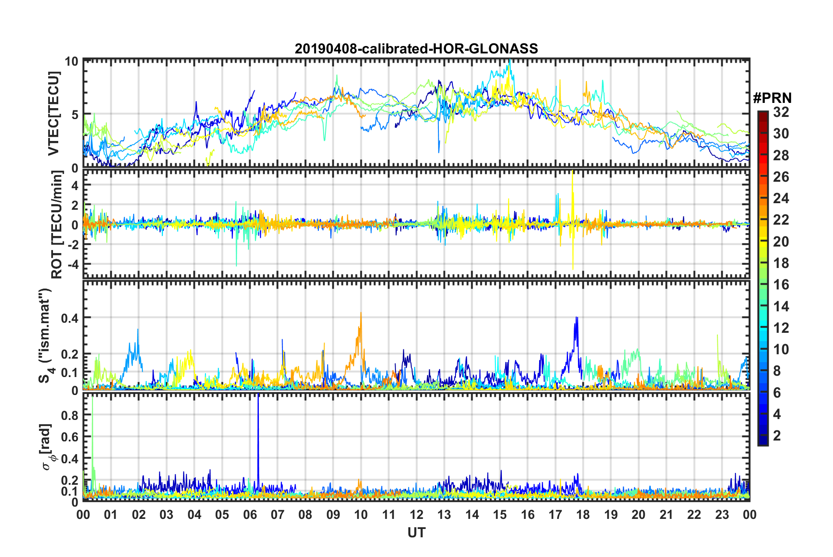Select colorbar tick label 24
833x557 pixels.
coord(781,198)
